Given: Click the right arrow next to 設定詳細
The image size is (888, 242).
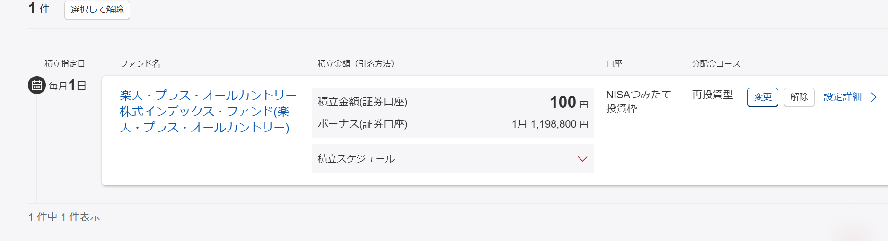Looking at the screenshot, I should (x=874, y=97).
